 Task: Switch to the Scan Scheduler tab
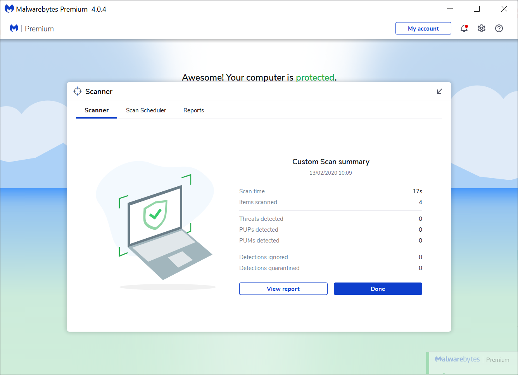146,110
